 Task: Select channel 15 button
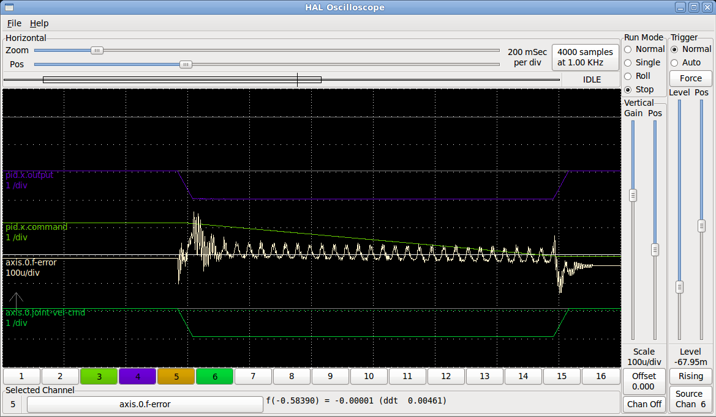562,377
